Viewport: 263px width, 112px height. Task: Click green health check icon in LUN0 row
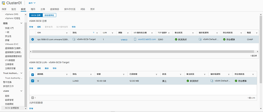tap(188, 81)
